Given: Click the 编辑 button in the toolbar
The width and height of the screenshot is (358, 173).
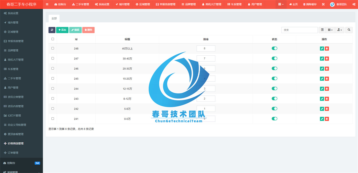Looking at the screenshot, I should pos(75,30).
